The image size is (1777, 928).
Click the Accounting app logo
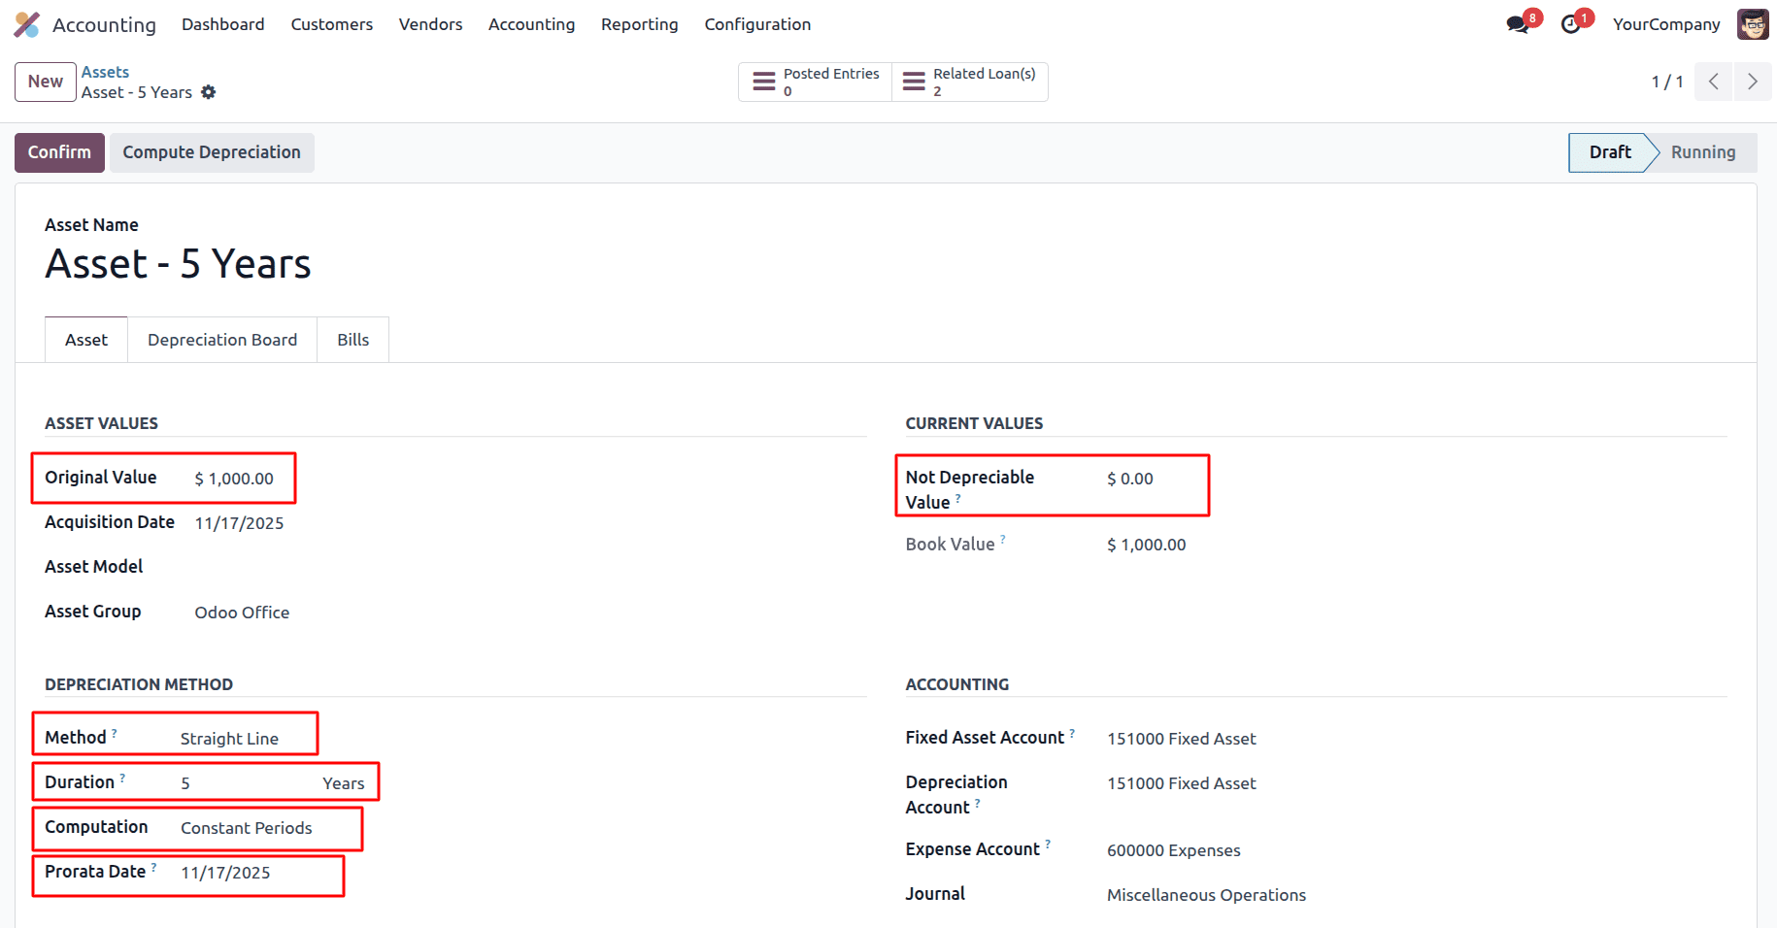pos(26,23)
